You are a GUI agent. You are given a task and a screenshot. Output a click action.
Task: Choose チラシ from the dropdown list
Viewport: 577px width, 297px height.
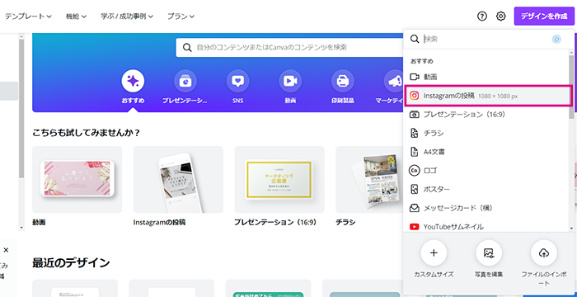pos(486,133)
